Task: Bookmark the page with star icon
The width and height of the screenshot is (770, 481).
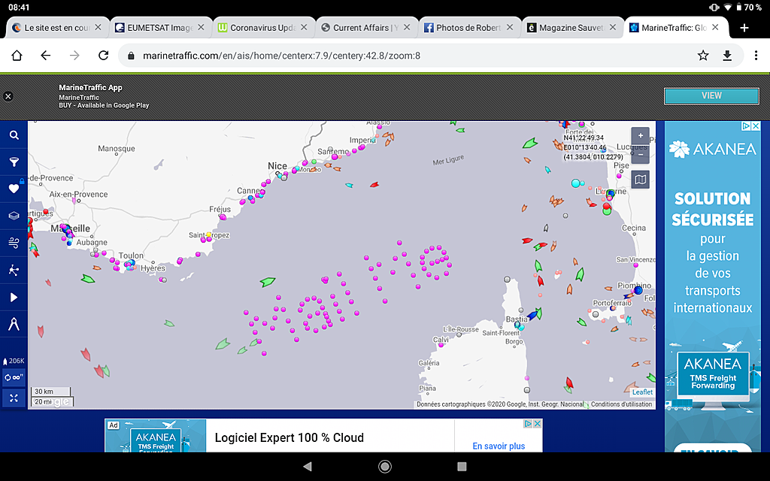Action: (x=703, y=56)
